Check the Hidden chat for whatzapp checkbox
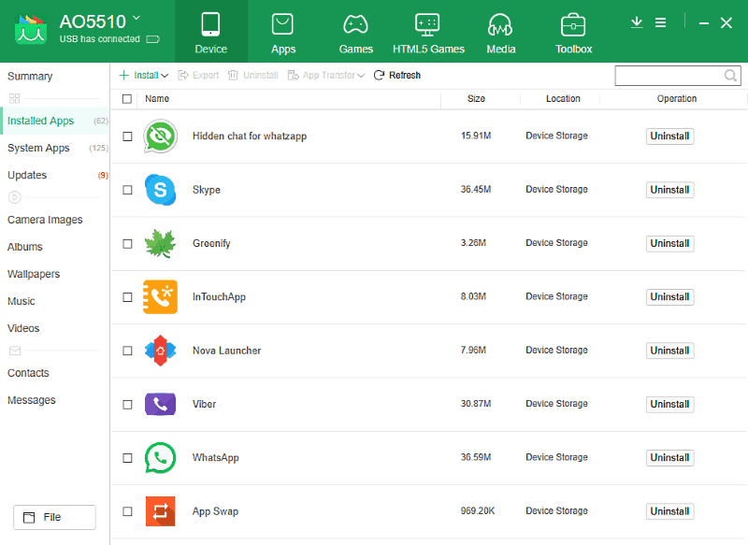The image size is (748, 545). pyautogui.click(x=127, y=136)
